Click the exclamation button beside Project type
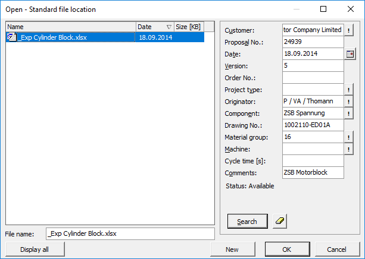The image size is (365, 259). click(x=350, y=90)
